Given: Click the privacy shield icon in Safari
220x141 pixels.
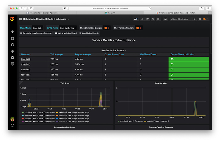Looking at the screenshot, I should coord(65,8).
